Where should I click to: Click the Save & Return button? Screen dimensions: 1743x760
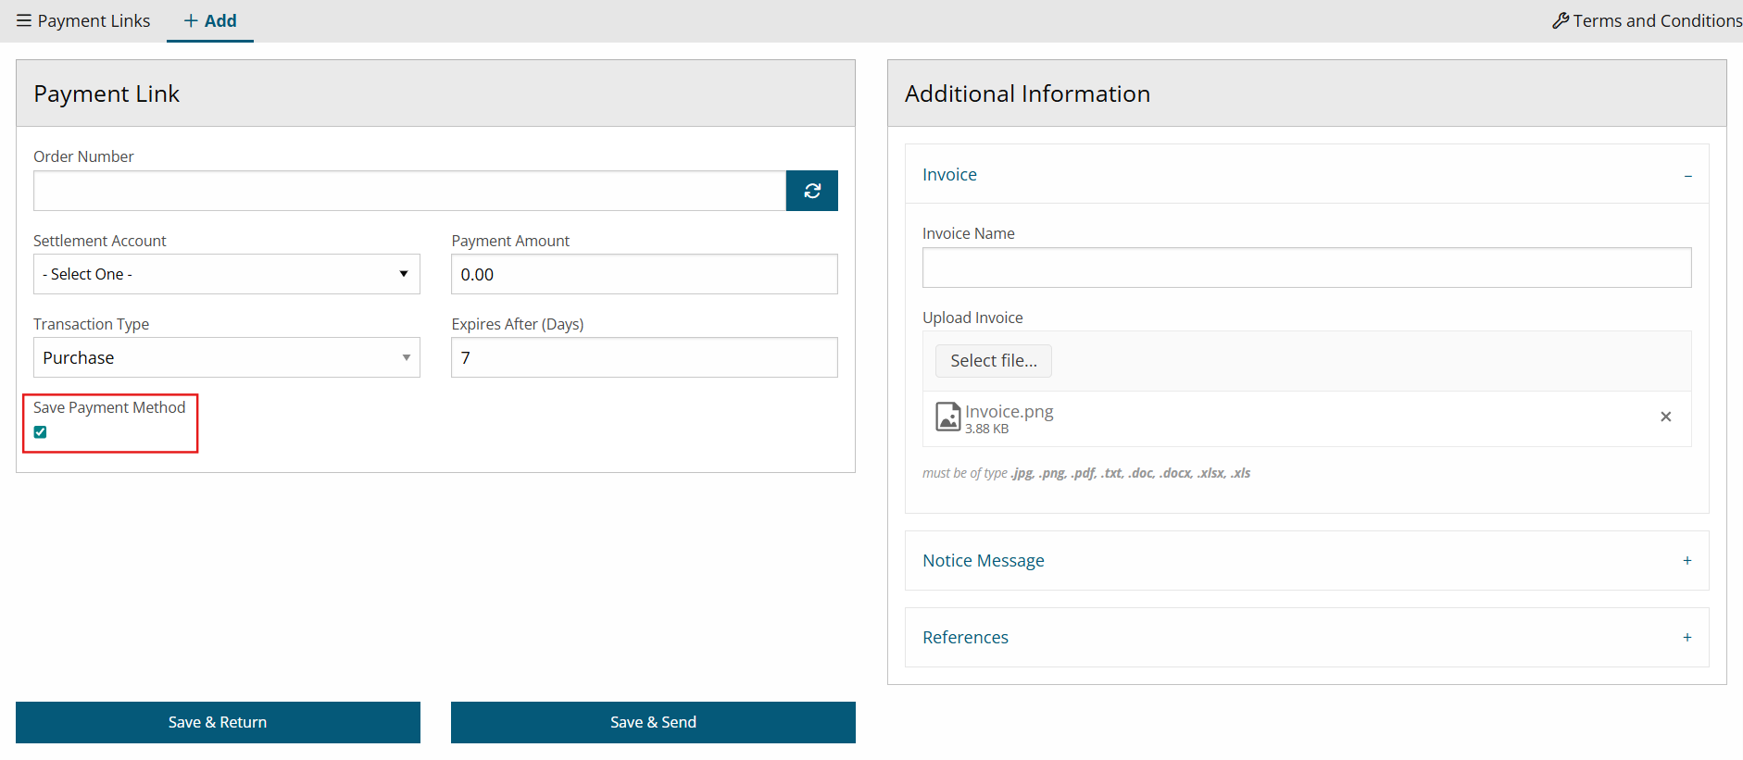point(218,722)
